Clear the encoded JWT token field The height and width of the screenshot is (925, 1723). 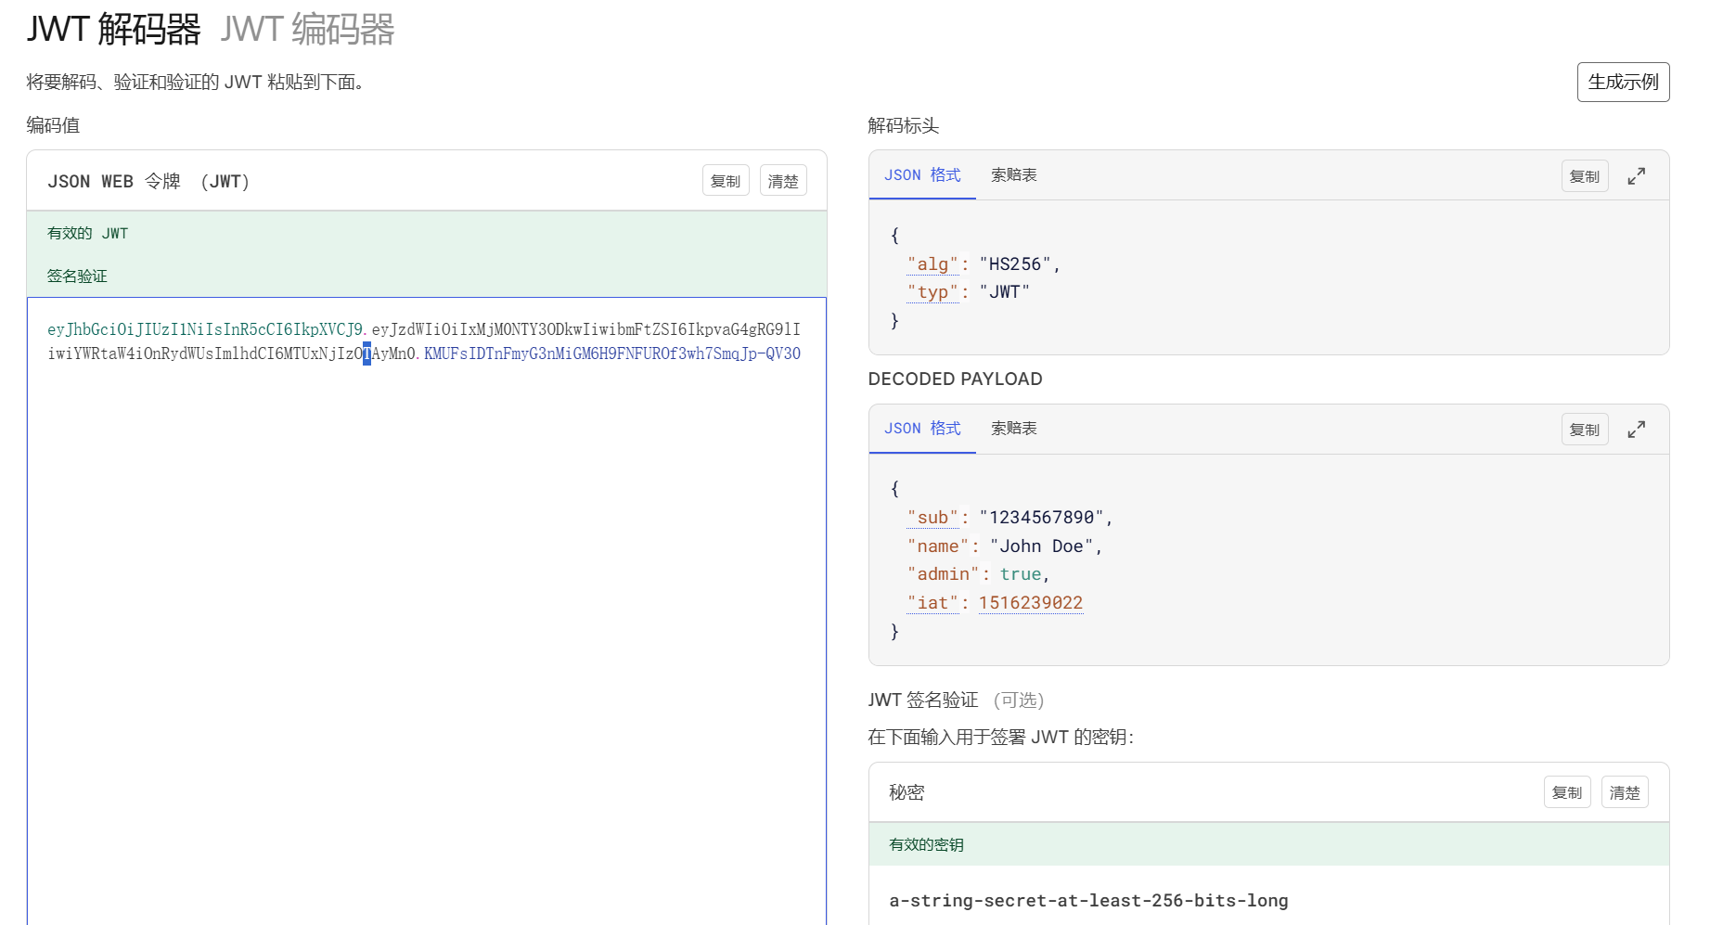pos(782,181)
